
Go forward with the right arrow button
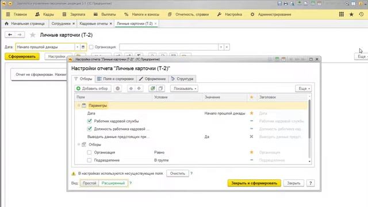coord(20,34)
